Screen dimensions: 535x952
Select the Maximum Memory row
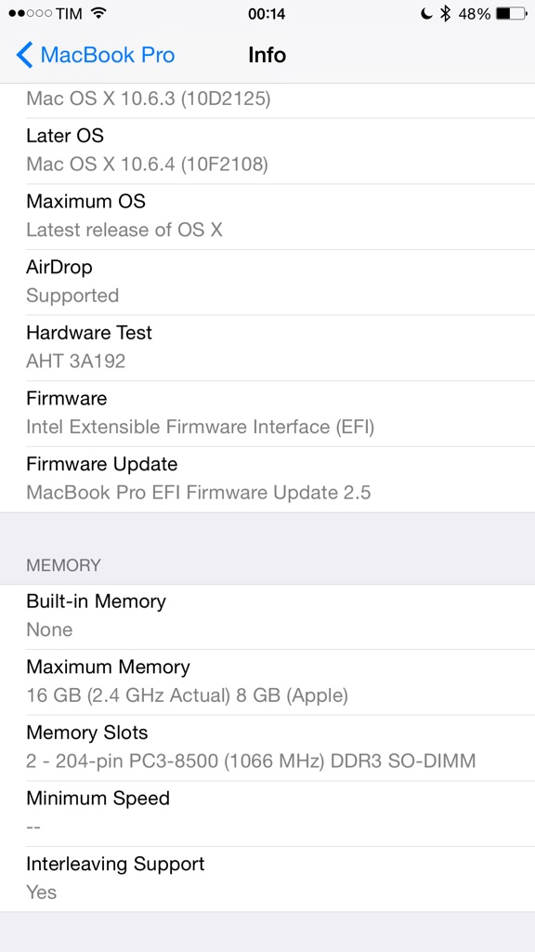pos(267,681)
